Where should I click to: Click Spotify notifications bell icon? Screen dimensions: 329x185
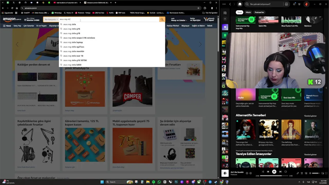click(294, 4)
